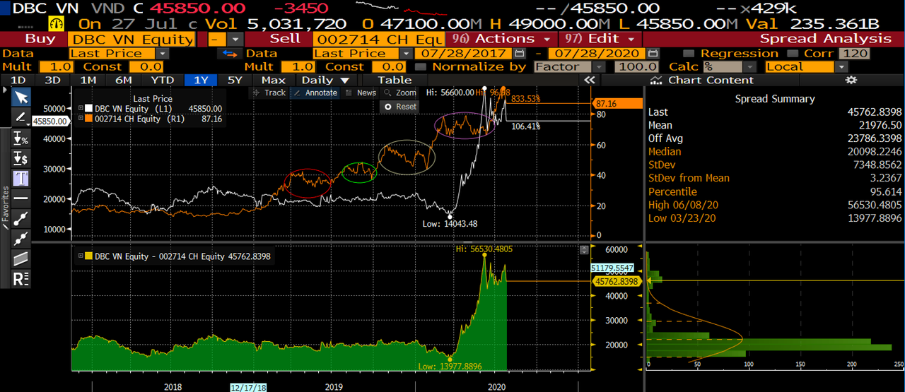Open the end date calendar picker
The image size is (905, 392).
pyautogui.click(x=652, y=54)
